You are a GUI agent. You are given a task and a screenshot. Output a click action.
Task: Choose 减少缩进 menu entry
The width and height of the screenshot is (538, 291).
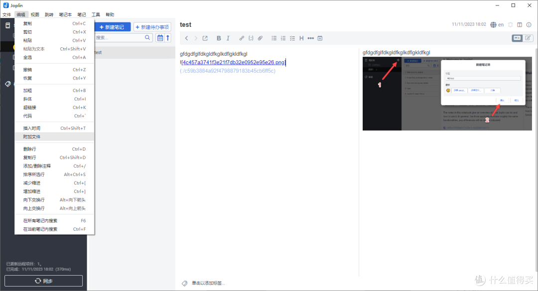click(x=54, y=183)
